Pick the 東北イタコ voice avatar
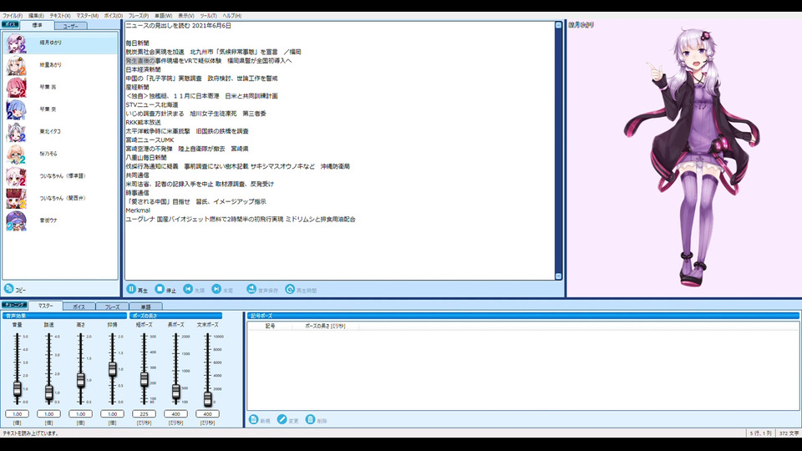802x451 pixels. click(16, 132)
